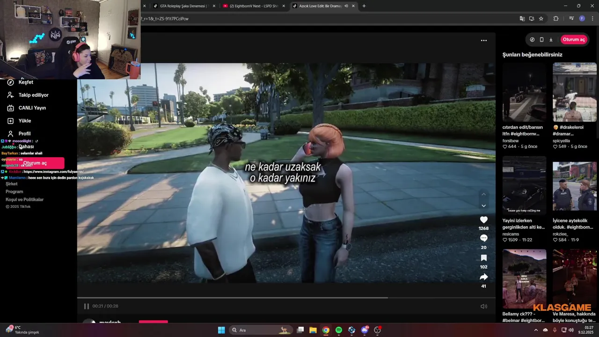Open the comments bubble showing 20

(484, 238)
